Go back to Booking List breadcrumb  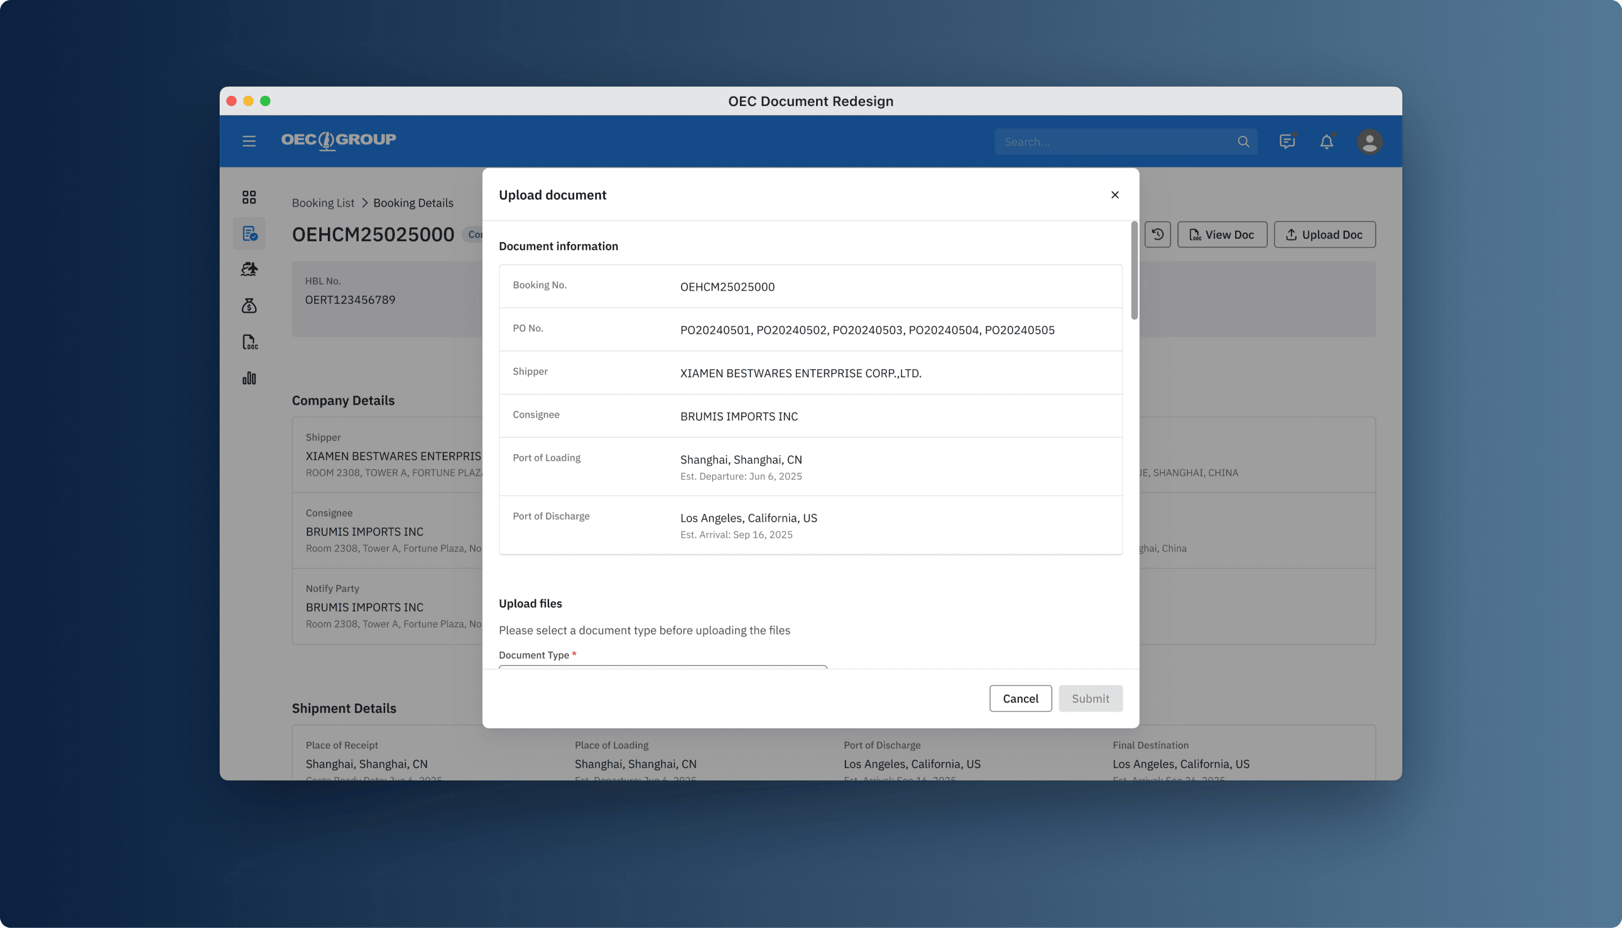(322, 203)
